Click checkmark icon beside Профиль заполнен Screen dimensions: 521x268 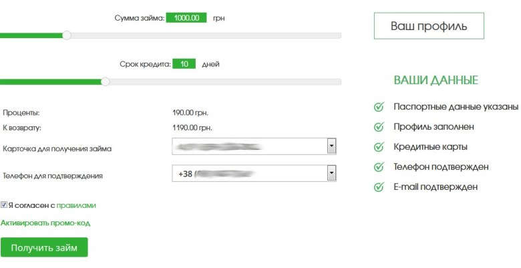click(379, 126)
